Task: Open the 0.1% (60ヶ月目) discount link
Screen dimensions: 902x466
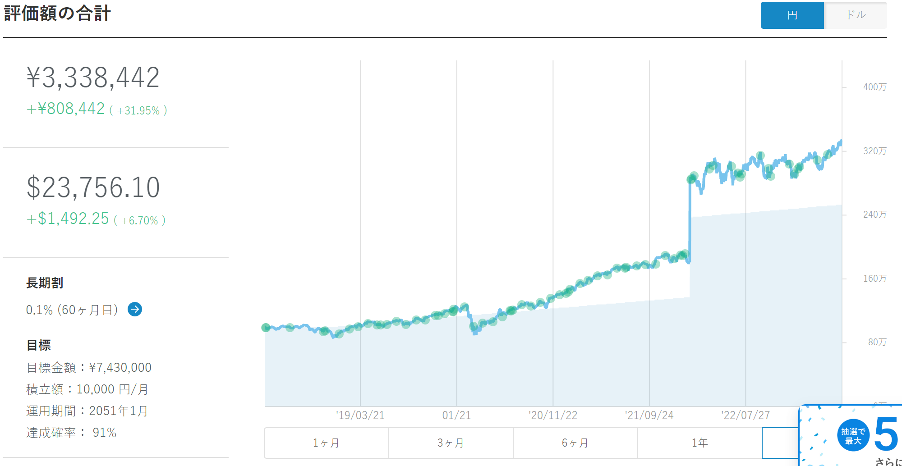Action: [72, 310]
